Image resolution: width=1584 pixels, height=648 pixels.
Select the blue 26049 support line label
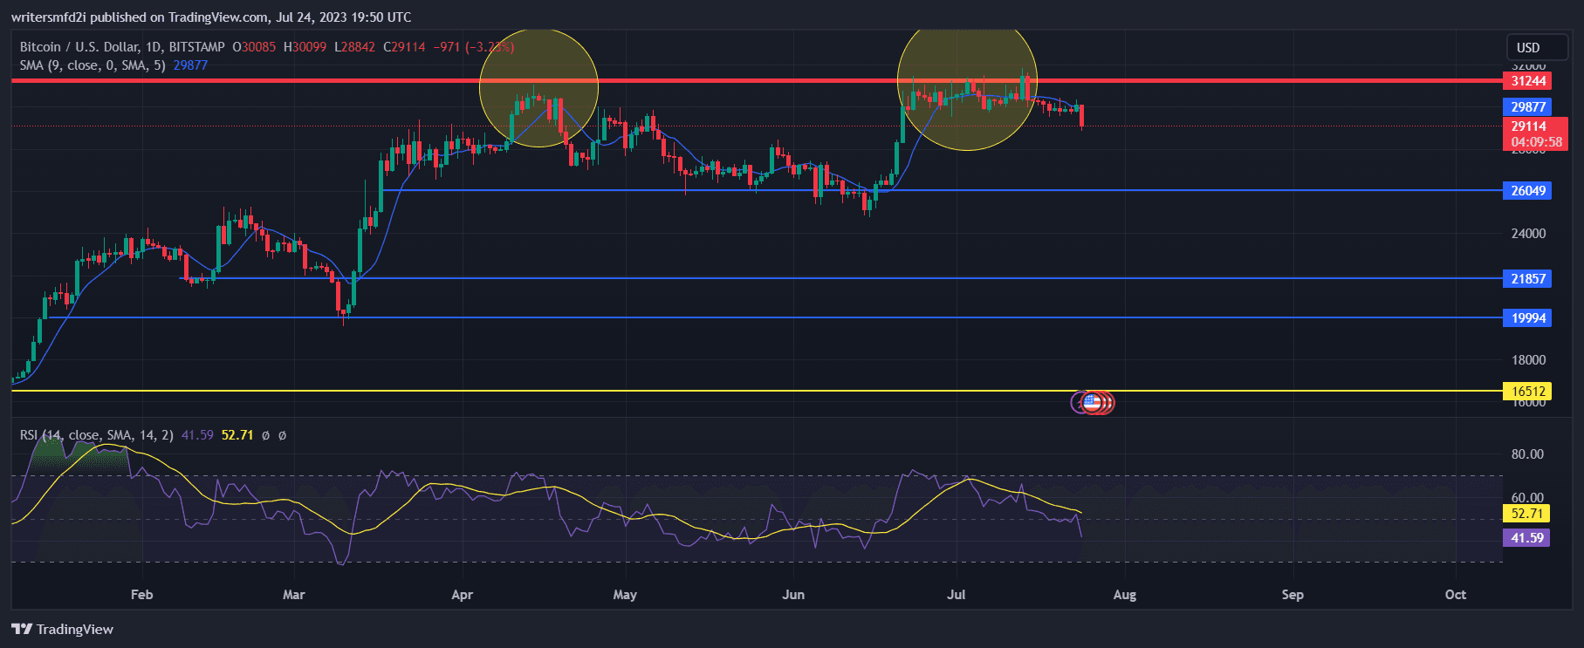1527,191
